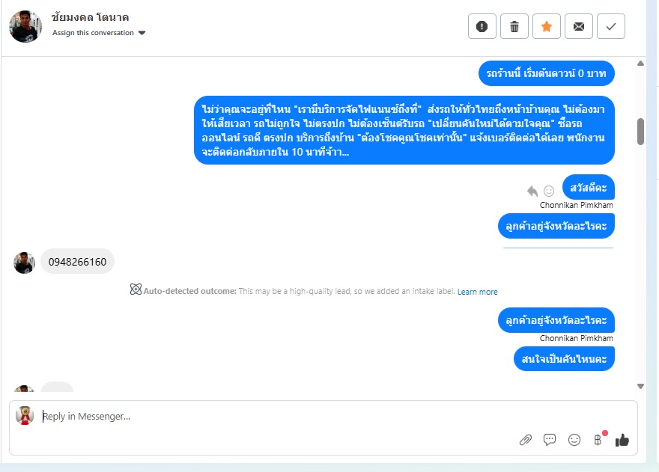Follow the 'Learn more' link
This screenshot has height=472, width=659.
point(477,292)
